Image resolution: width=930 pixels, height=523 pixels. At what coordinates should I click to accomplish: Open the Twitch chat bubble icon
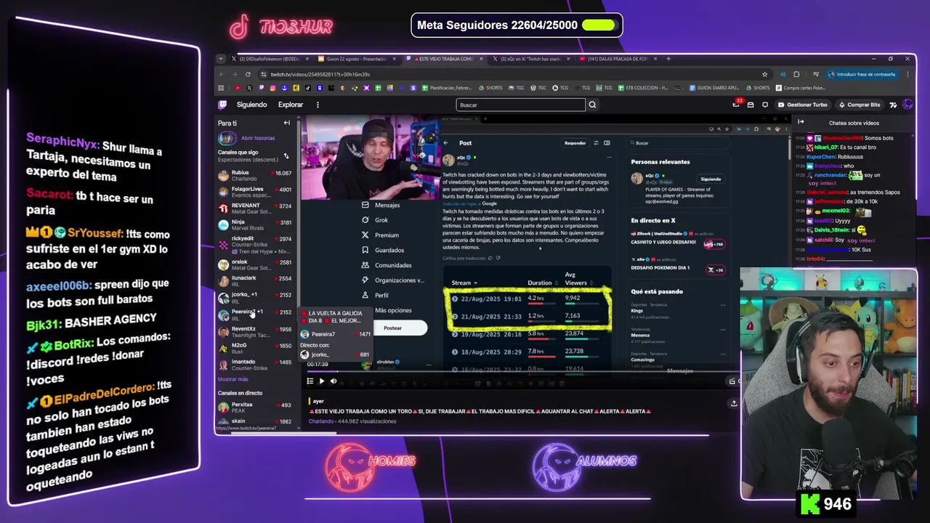765,105
